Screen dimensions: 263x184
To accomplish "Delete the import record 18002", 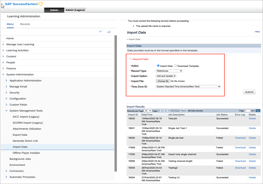I will [x=252, y=118].
